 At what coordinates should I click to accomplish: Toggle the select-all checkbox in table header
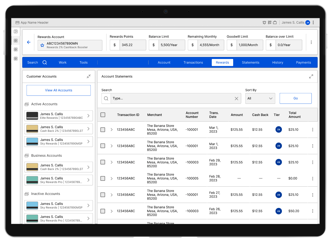coord(103,115)
